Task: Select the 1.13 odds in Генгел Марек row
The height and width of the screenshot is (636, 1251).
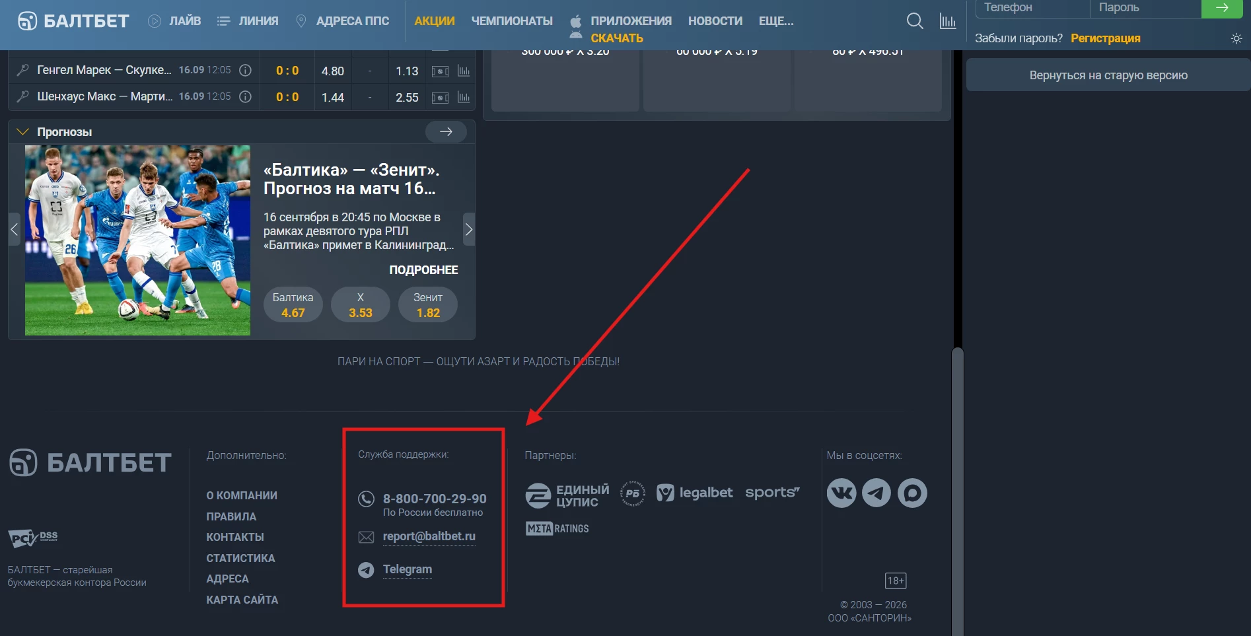Action: (407, 71)
